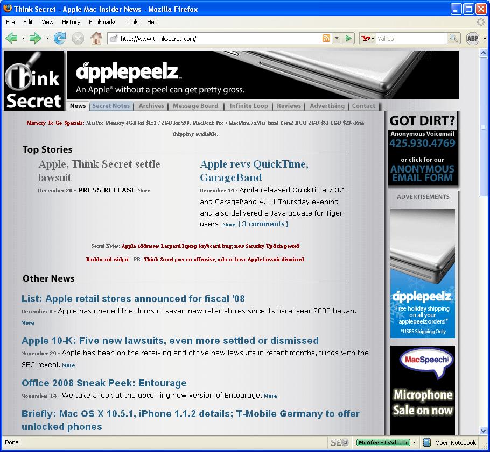Open the Leopard laptop keyboard bug Secret Note
Image resolution: width=490 pixels, height=452 pixels.
pos(211,246)
